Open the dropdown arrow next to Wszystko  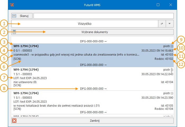pos(169,24)
